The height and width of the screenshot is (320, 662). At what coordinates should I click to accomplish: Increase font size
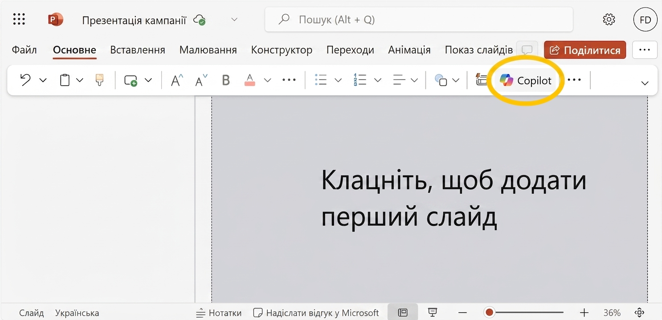point(177,80)
